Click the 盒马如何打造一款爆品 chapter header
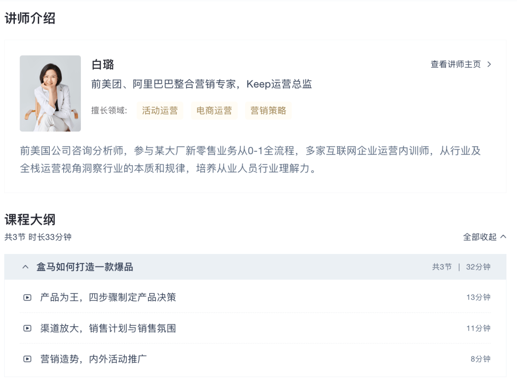This screenshot has width=517, height=388. point(255,267)
